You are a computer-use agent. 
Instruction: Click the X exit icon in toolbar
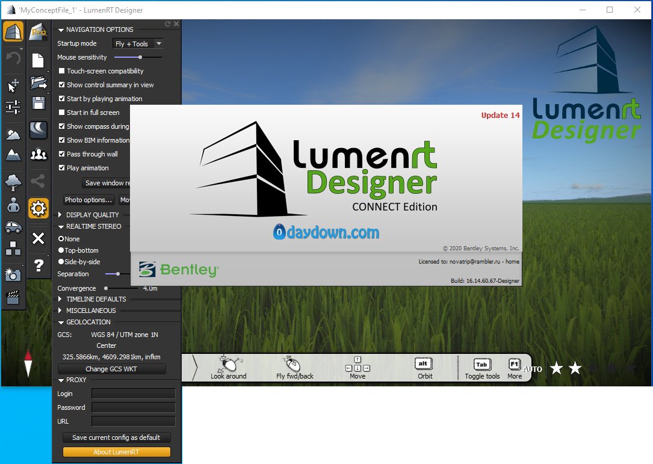tap(39, 238)
